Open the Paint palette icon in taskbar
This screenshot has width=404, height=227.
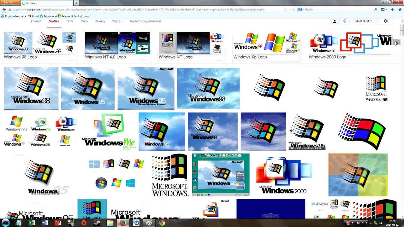(x=149, y=223)
